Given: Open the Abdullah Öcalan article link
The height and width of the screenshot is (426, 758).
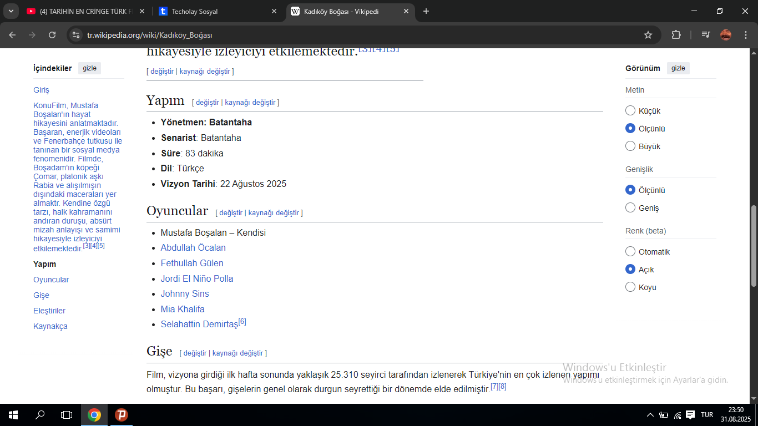Looking at the screenshot, I should tap(193, 247).
